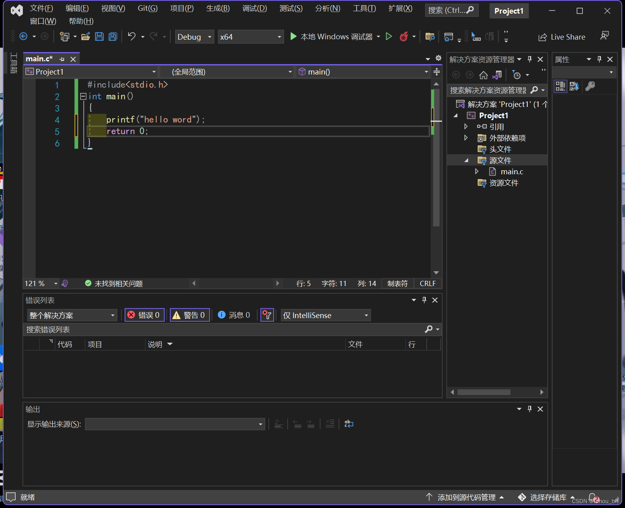Viewport: 625px width, 508px height.
Task: Click the Save All toolbar icon
Action: tap(113, 37)
